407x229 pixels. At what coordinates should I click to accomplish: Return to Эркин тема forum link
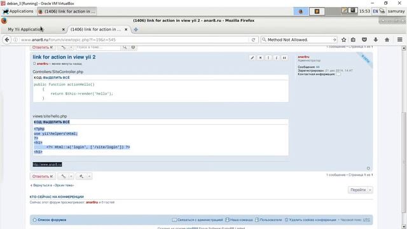pyautogui.click(x=52, y=185)
